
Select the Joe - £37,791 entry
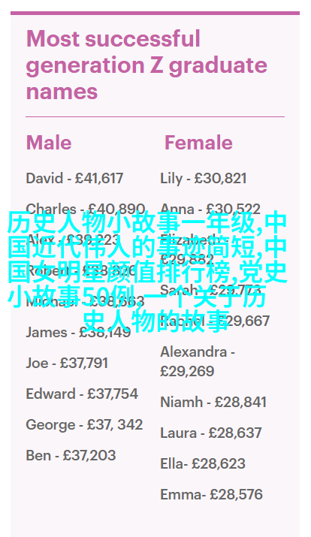(67, 363)
